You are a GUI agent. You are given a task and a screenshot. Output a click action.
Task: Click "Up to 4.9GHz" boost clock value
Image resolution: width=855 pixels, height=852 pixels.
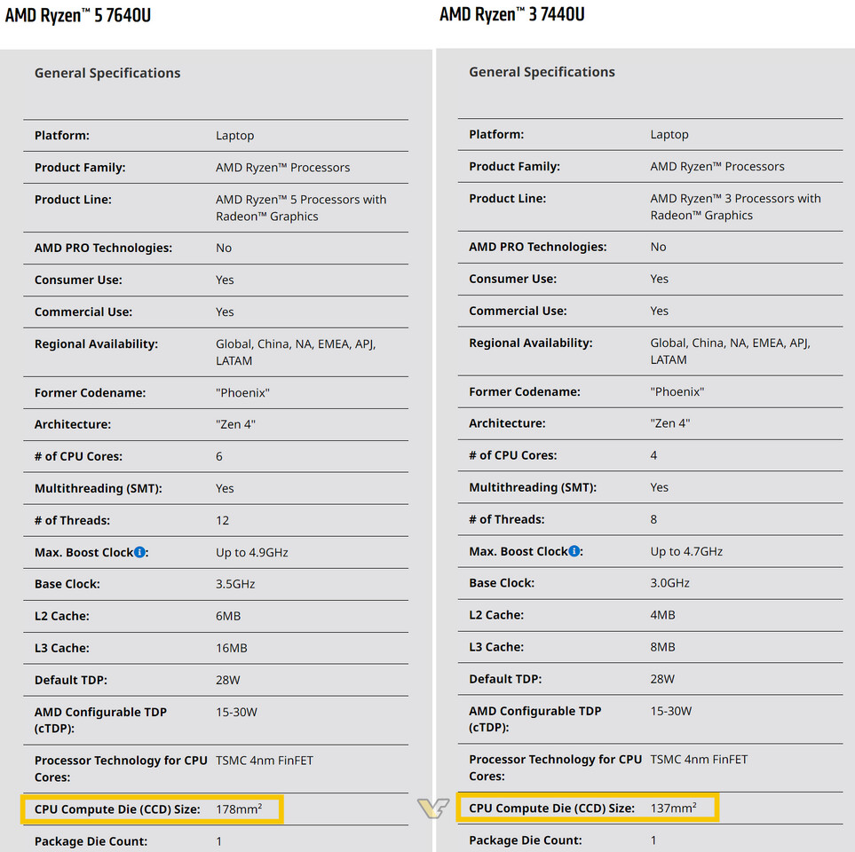pos(252,552)
